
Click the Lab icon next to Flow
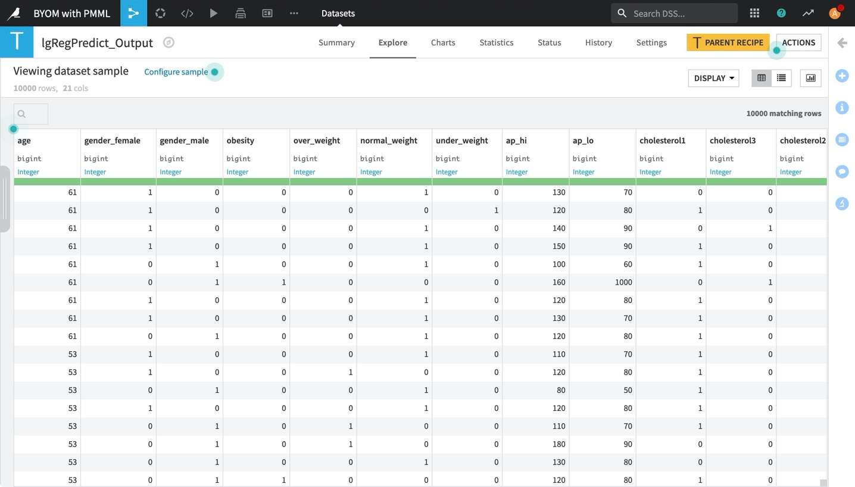click(160, 13)
